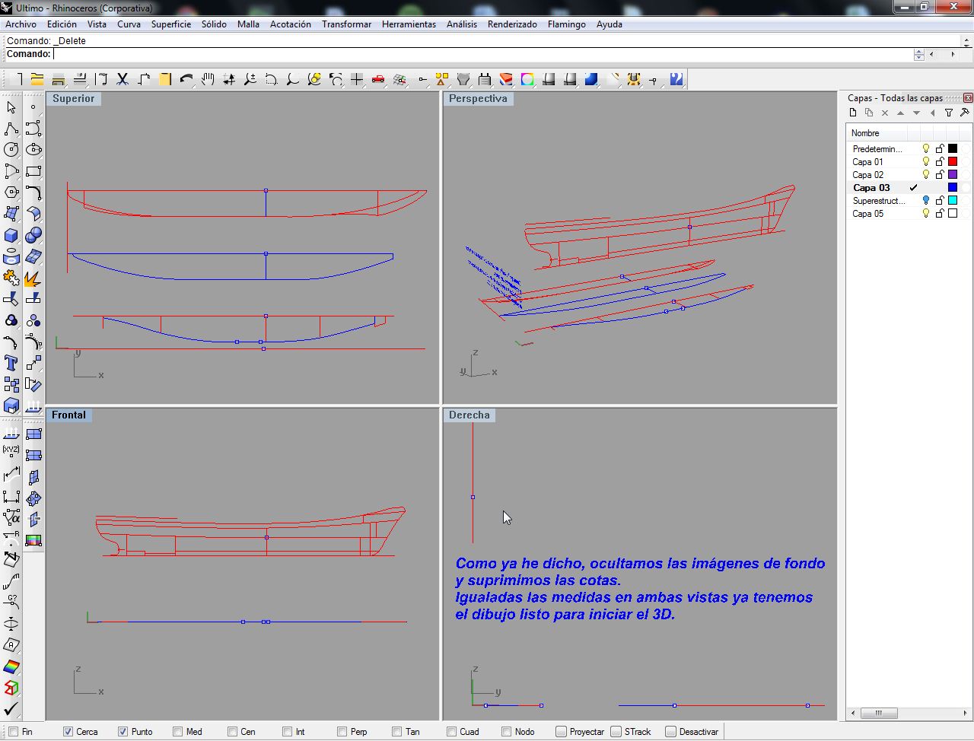The width and height of the screenshot is (974, 741).
Task: Enable the Med osnap checkbox
Action: click(x=177, y=732)
